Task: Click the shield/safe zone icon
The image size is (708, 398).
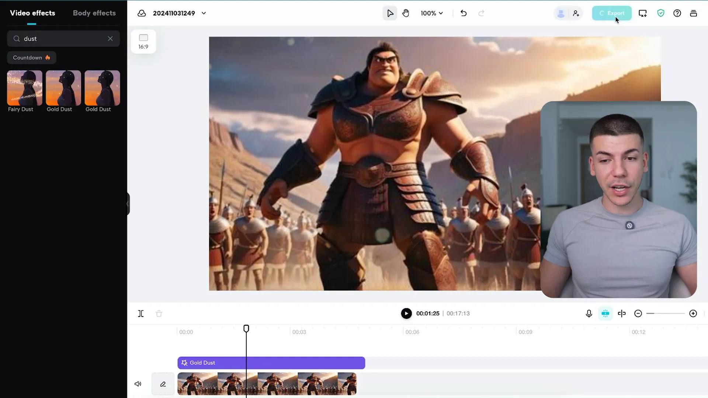Action: coord(660,13)
